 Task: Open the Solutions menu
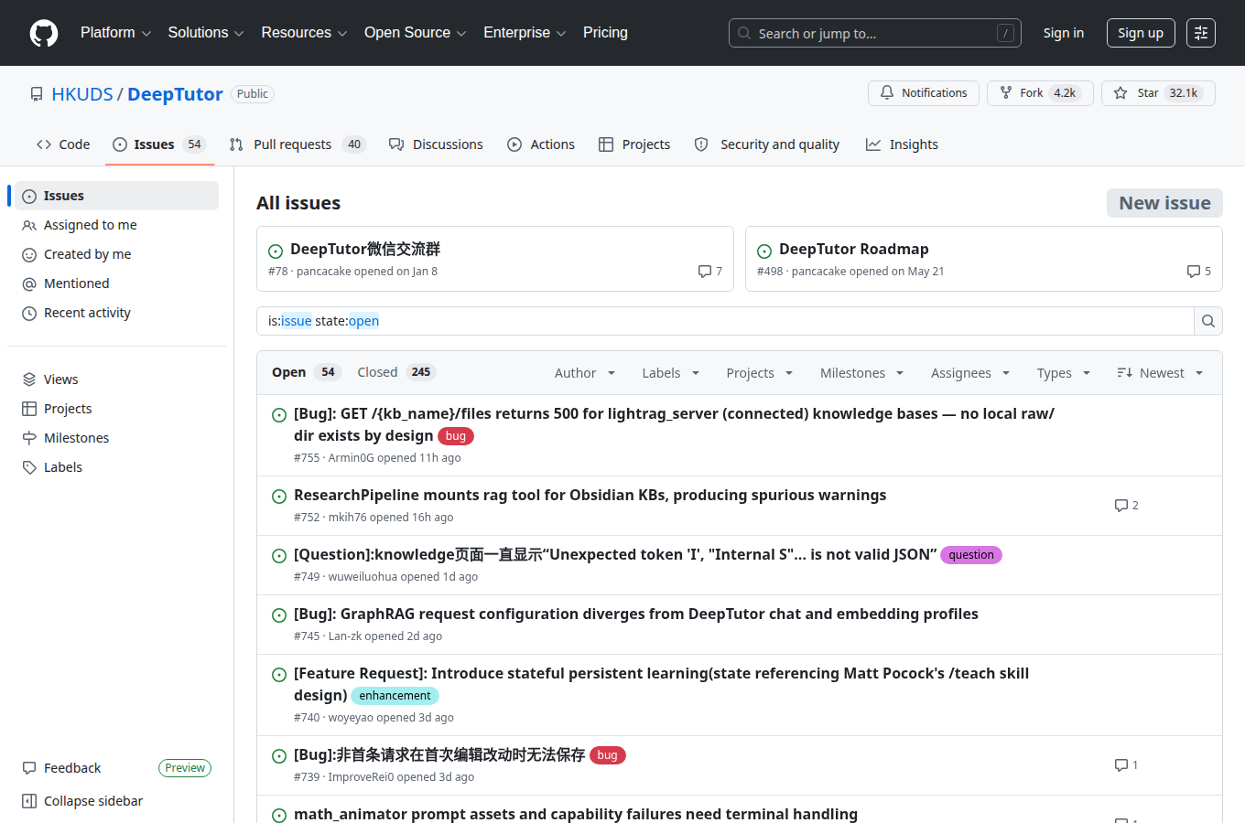(x=206, y=33)
